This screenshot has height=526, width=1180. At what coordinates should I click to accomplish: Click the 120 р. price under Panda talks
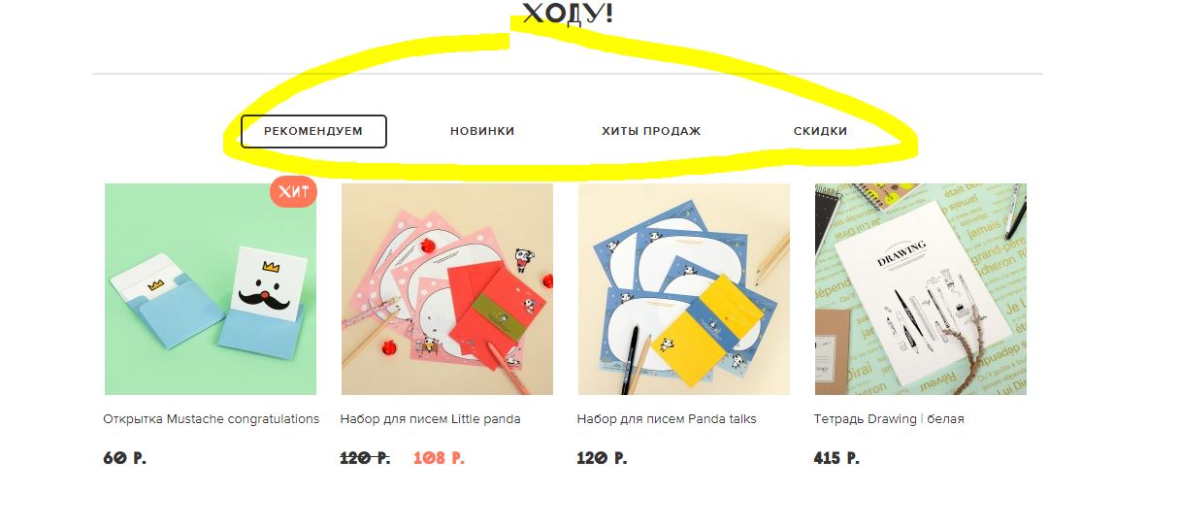coord(602,458)
